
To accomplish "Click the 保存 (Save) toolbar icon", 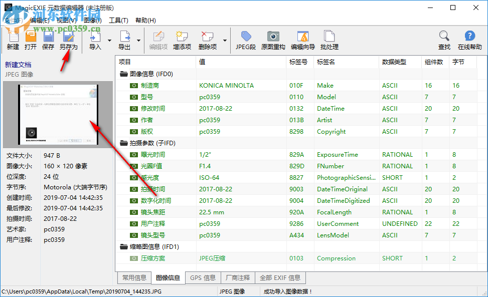I will pyautogui.click(x=48, y=40).
